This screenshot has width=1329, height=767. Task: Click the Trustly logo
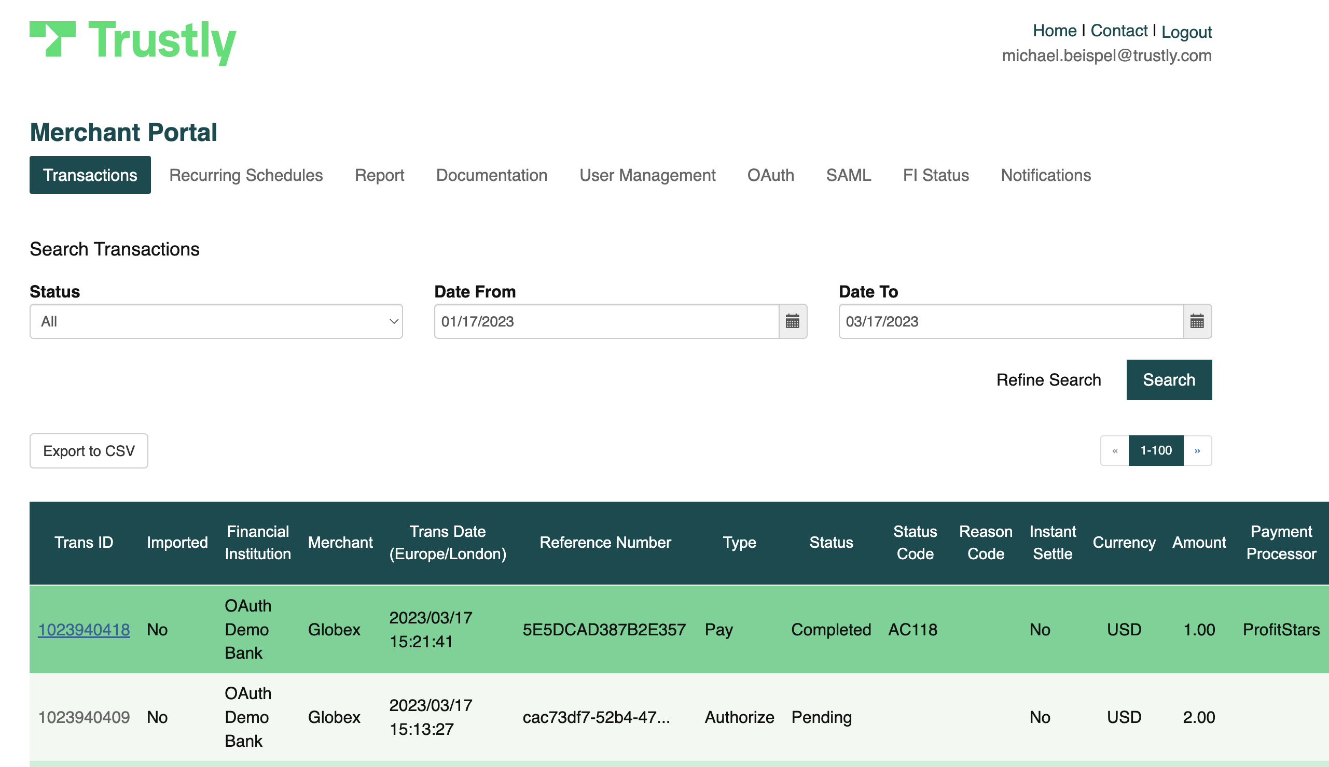click(133, 42)
